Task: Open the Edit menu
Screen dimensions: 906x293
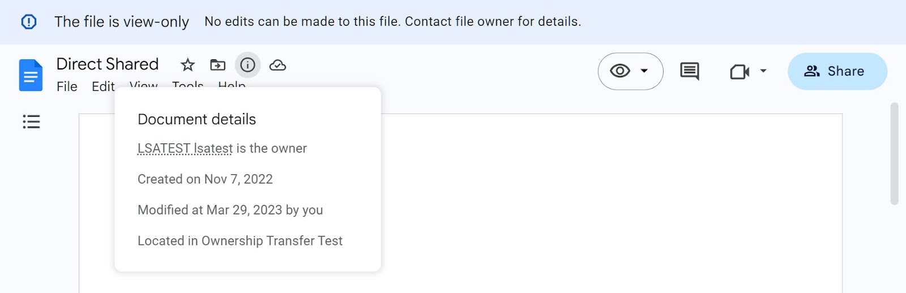Action: click(103, 86)
